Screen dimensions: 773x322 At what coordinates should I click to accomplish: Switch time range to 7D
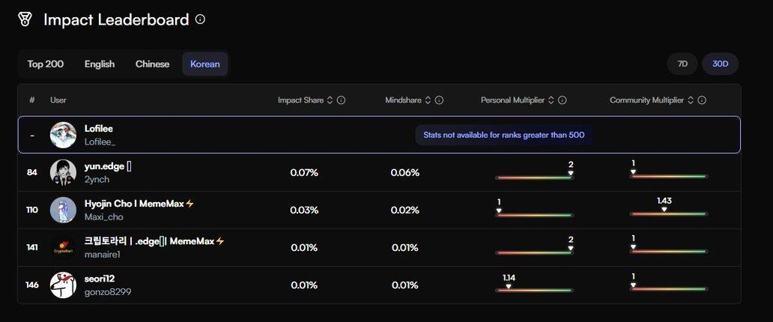682,64
